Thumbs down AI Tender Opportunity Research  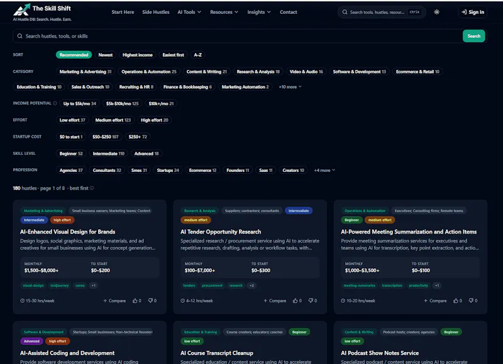pyautogui.click(x=311, y=301)
